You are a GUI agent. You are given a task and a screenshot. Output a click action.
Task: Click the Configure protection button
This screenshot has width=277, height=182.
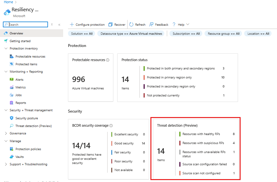point(87,24)
